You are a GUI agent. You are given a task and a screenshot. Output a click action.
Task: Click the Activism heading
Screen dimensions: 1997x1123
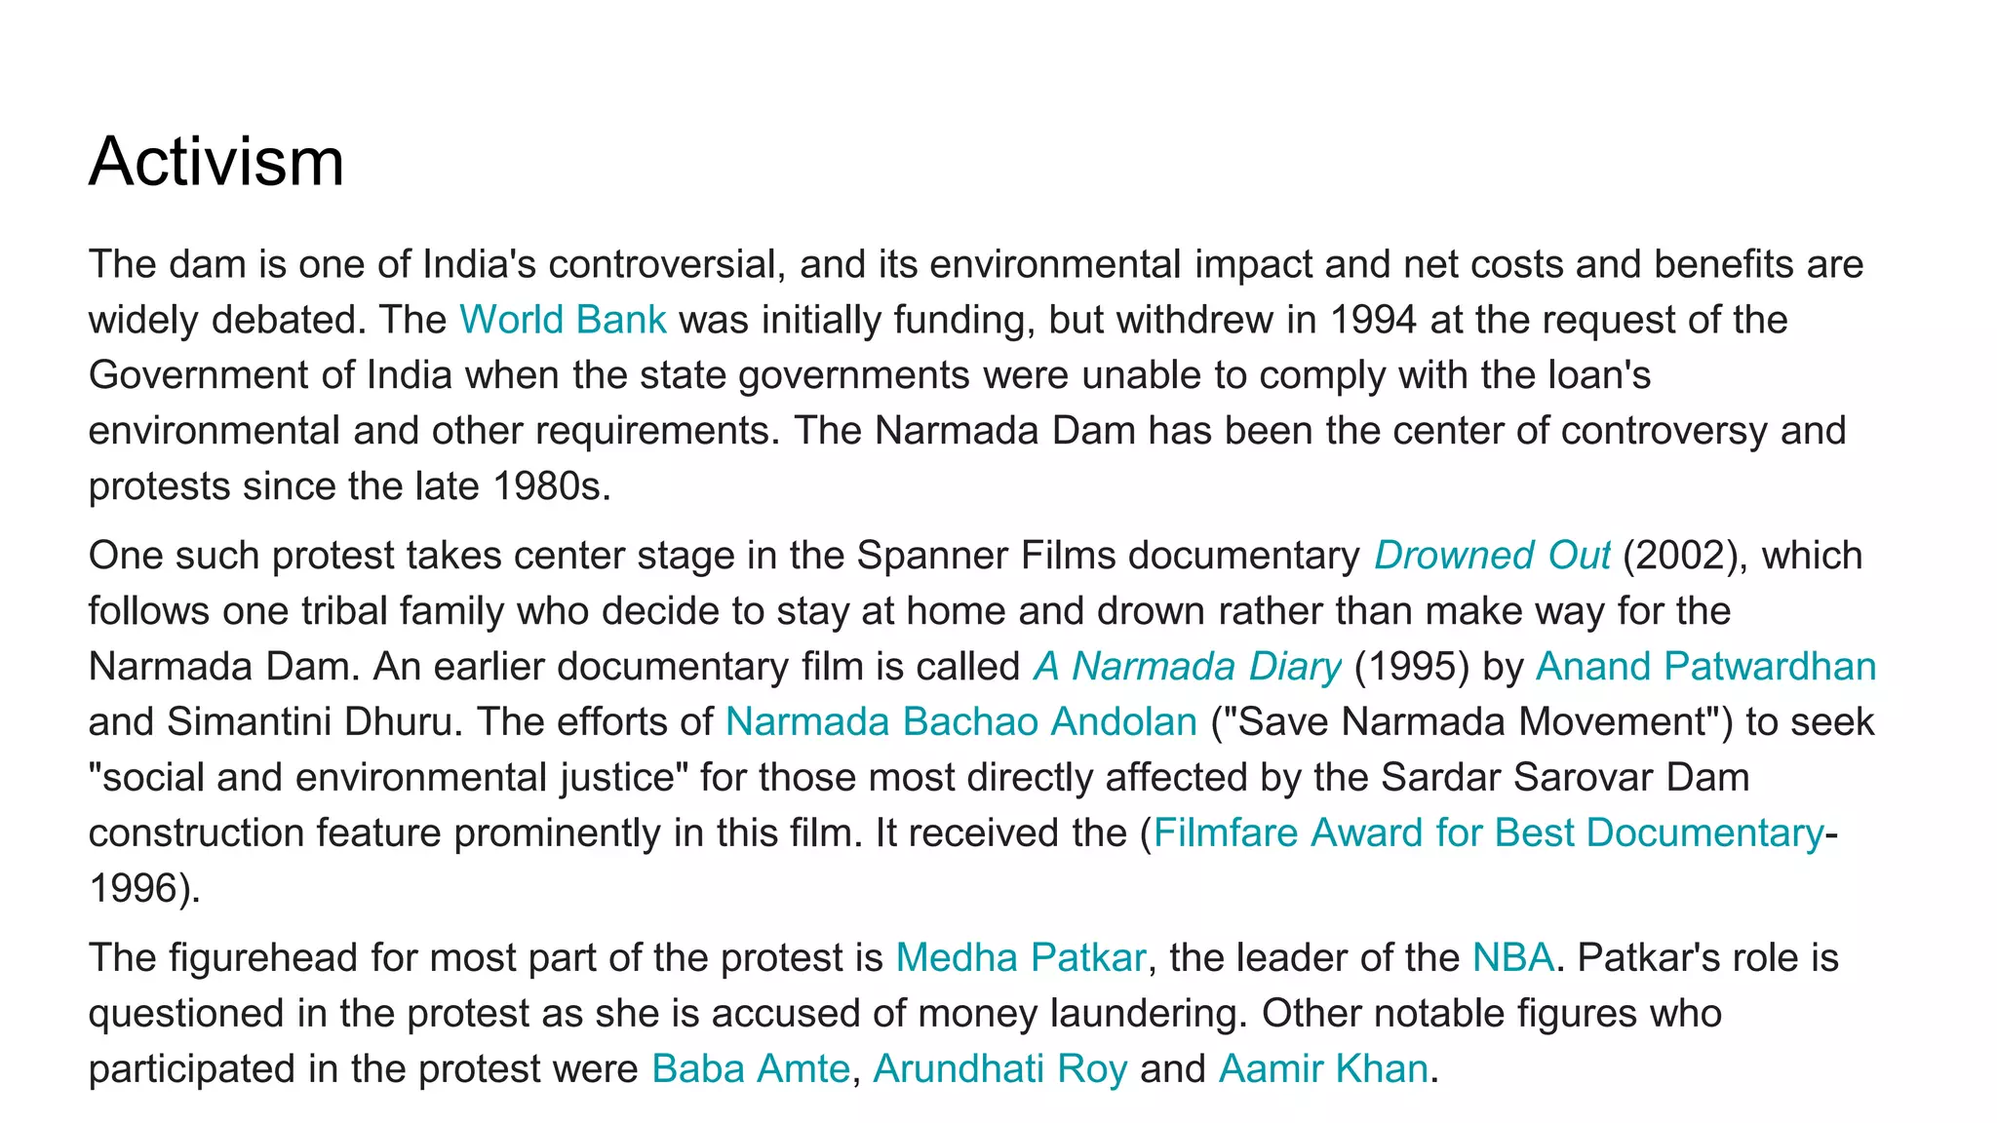click(x=216, y=162)
